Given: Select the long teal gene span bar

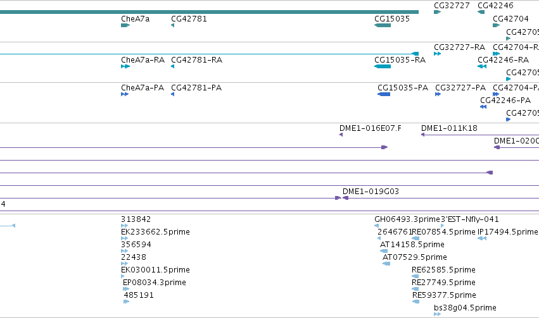Looking at the screenshot, I should click(x=210, y=12).
